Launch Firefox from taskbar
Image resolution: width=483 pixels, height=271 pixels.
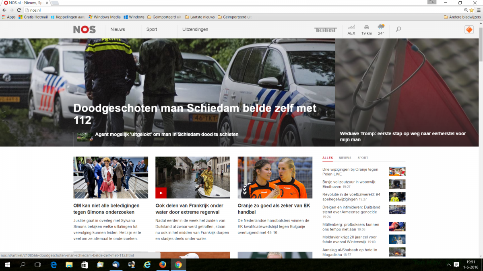[163, 265]
